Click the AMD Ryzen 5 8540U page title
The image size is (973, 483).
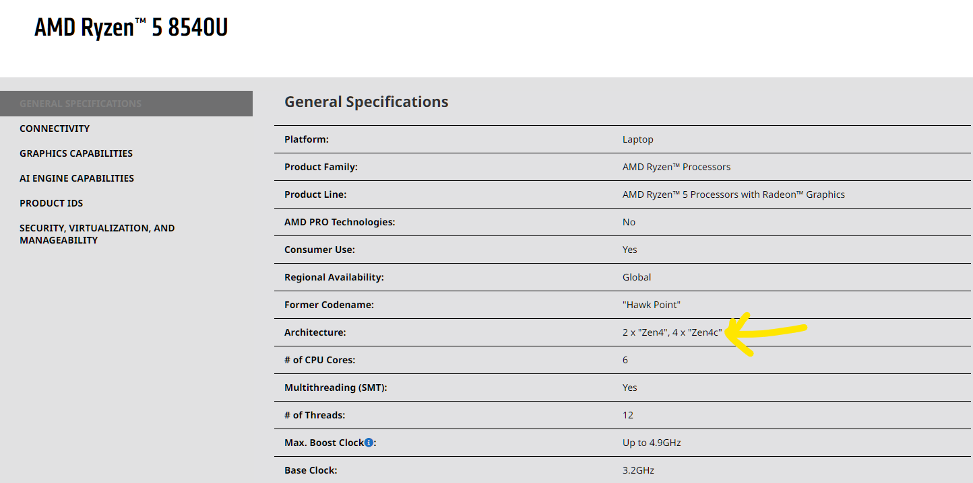pyautogui.click(x=131, y=28)
